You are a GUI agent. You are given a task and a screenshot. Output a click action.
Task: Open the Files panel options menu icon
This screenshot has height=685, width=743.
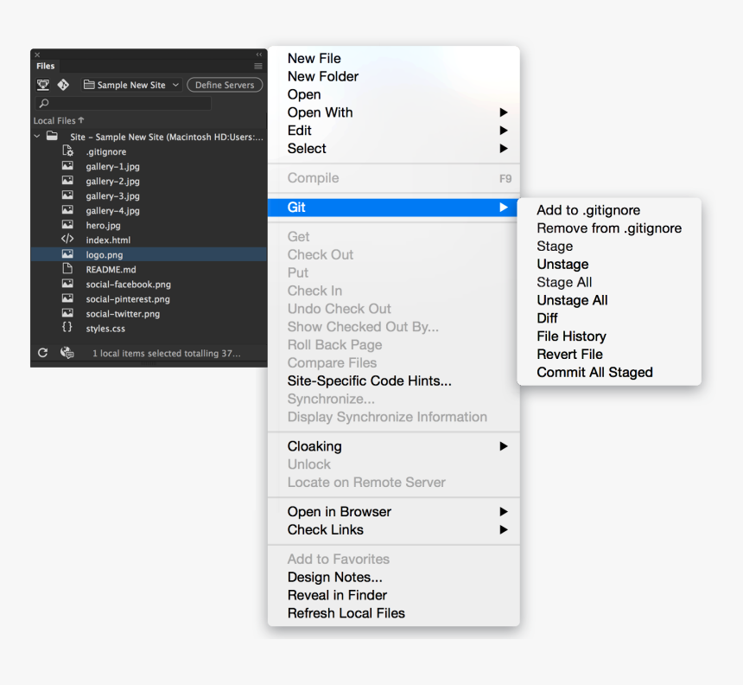[257, 65]
